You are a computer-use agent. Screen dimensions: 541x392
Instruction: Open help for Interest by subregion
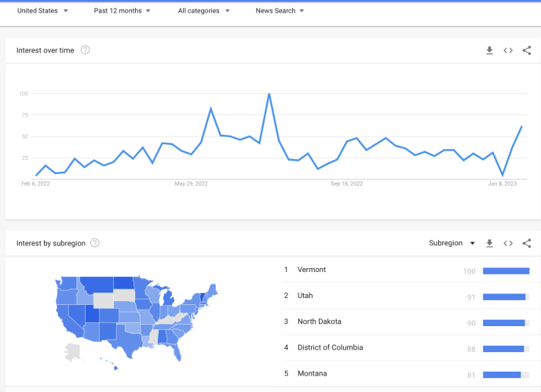coord(95,243)
